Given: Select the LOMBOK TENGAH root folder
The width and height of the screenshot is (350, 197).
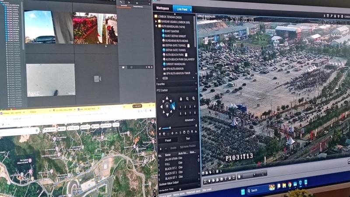Looking at the screenshot, I should (x=168, y=17).
